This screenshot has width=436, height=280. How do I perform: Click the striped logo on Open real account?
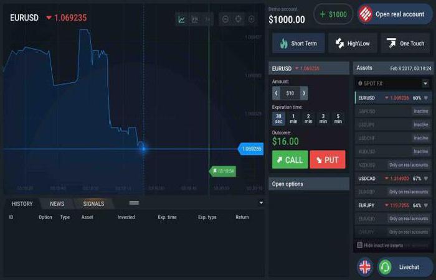[365, 14]
